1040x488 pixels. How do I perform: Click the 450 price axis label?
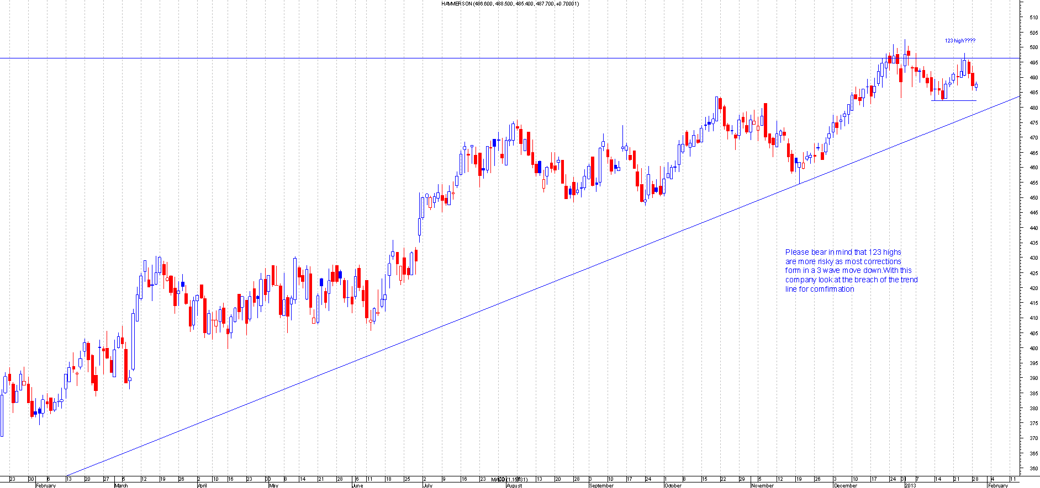(x=1033, y=198)
